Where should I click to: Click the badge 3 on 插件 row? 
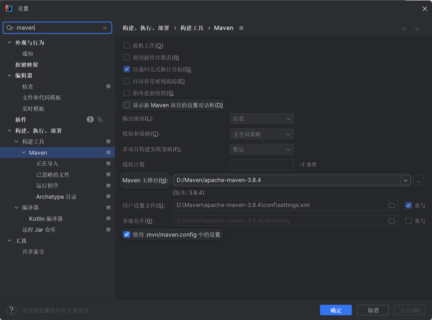(90, 119)
